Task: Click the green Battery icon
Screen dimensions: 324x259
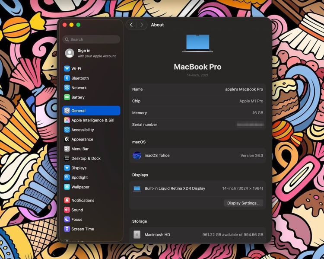Action: (x=67, y=97)
